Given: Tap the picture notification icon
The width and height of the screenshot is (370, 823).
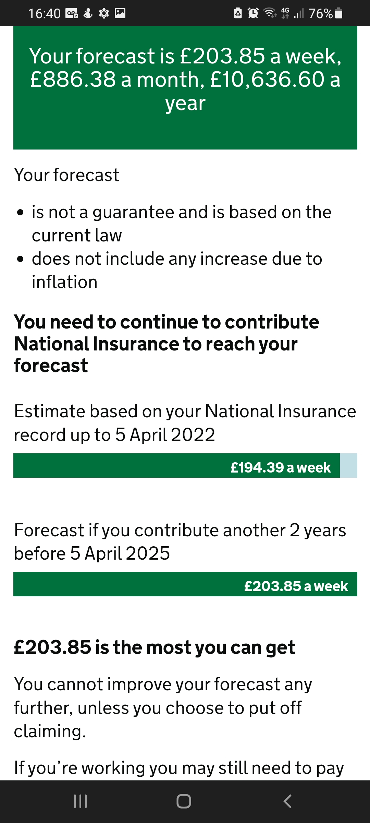Looking at the screenshot, I should (x=120, y=13).
